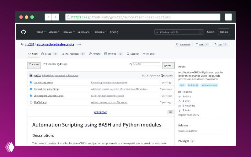Click the star icon in Star button
The height and width of the screenshot is (157, 251).
(216, 44)
